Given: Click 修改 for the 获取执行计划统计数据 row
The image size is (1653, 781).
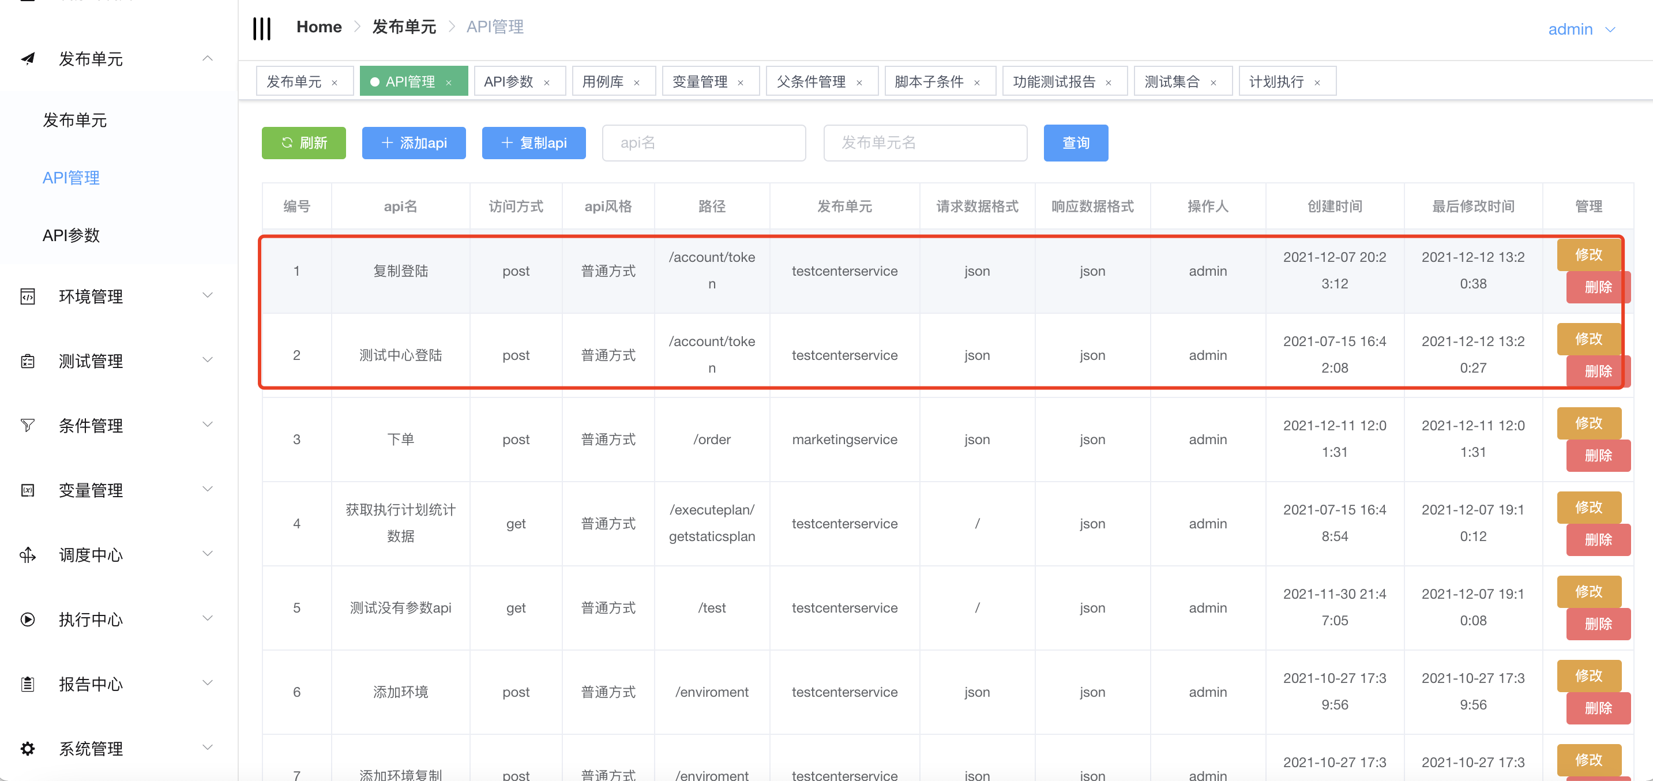Looking at the screenshot, I should click(1589, 508).
